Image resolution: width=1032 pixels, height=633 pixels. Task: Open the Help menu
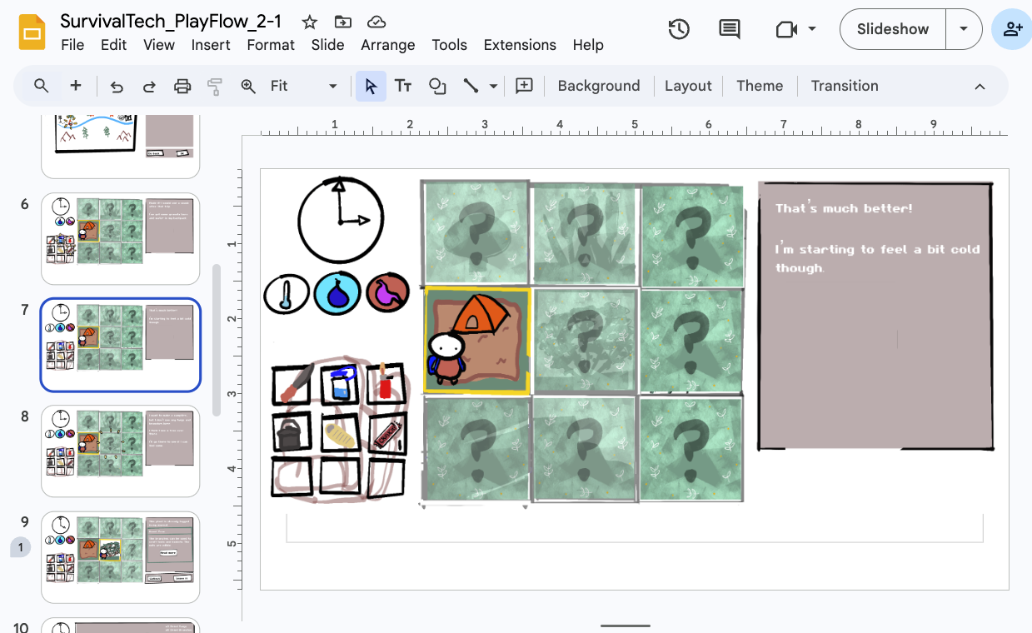588,45
